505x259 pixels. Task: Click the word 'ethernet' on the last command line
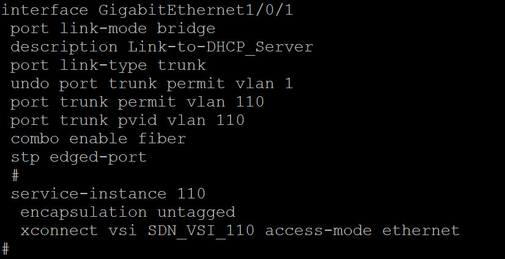coord(421,231)
